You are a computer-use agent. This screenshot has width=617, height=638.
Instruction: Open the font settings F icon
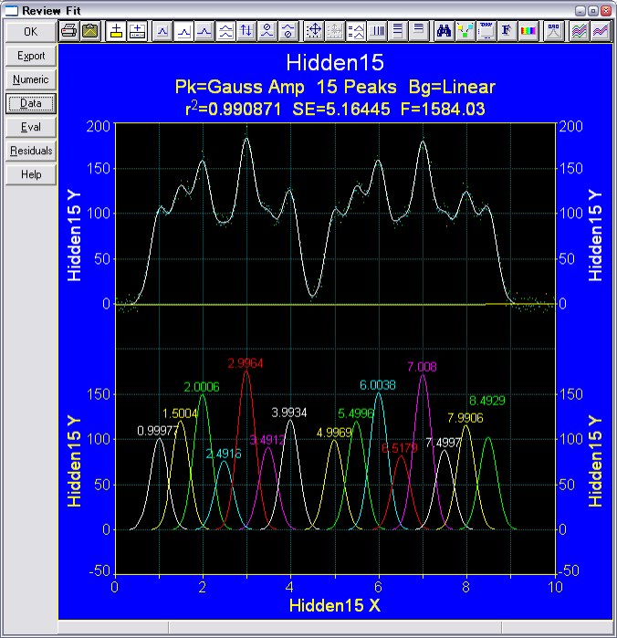507,31
